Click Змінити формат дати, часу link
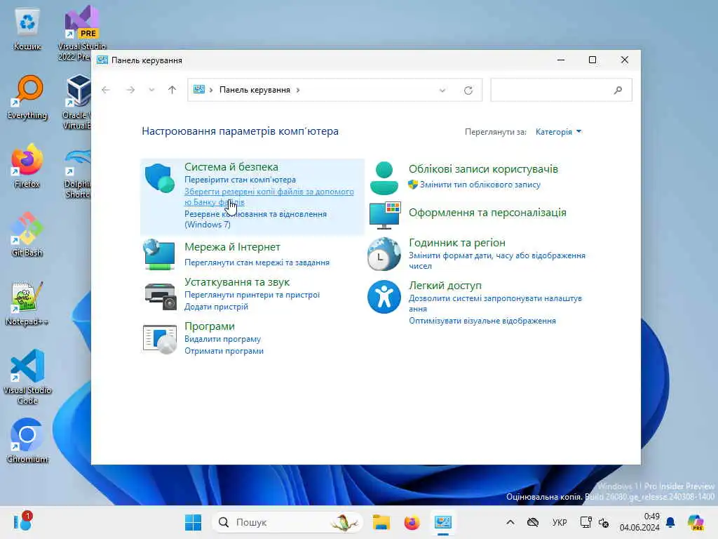Viewport: 718px width, 539px height. click(497, 261)
